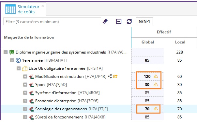Click into the Filtre text field

click(x=52, y=21)
